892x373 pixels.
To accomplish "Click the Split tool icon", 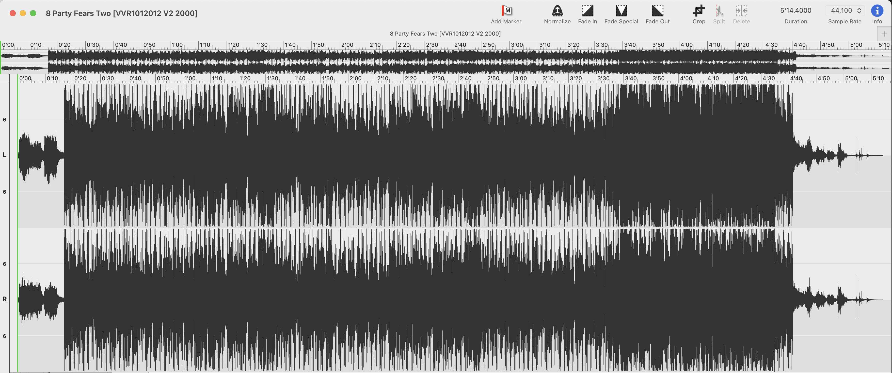I will (x=719, y=10).
